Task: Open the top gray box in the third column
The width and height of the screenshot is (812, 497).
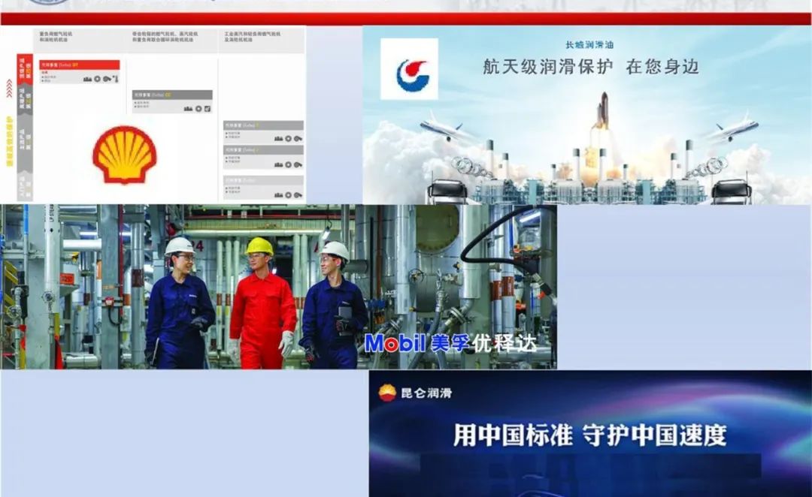Action: click(263, 132)
